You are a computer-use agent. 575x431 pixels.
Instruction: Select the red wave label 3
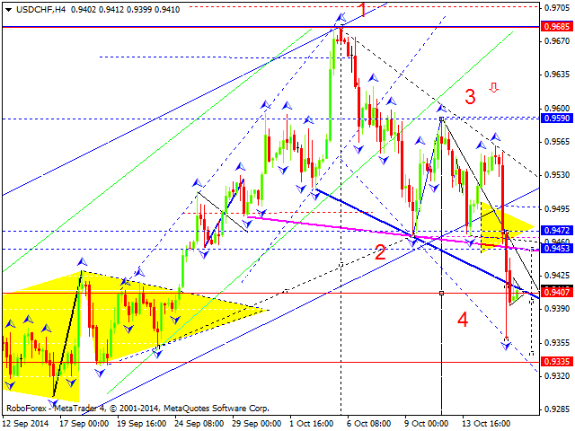point(470,97)
